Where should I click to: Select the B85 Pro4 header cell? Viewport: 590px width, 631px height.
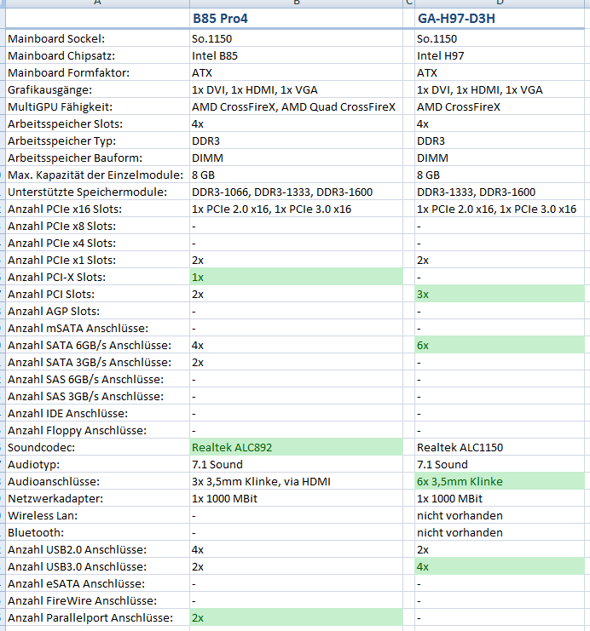[296, 19]
